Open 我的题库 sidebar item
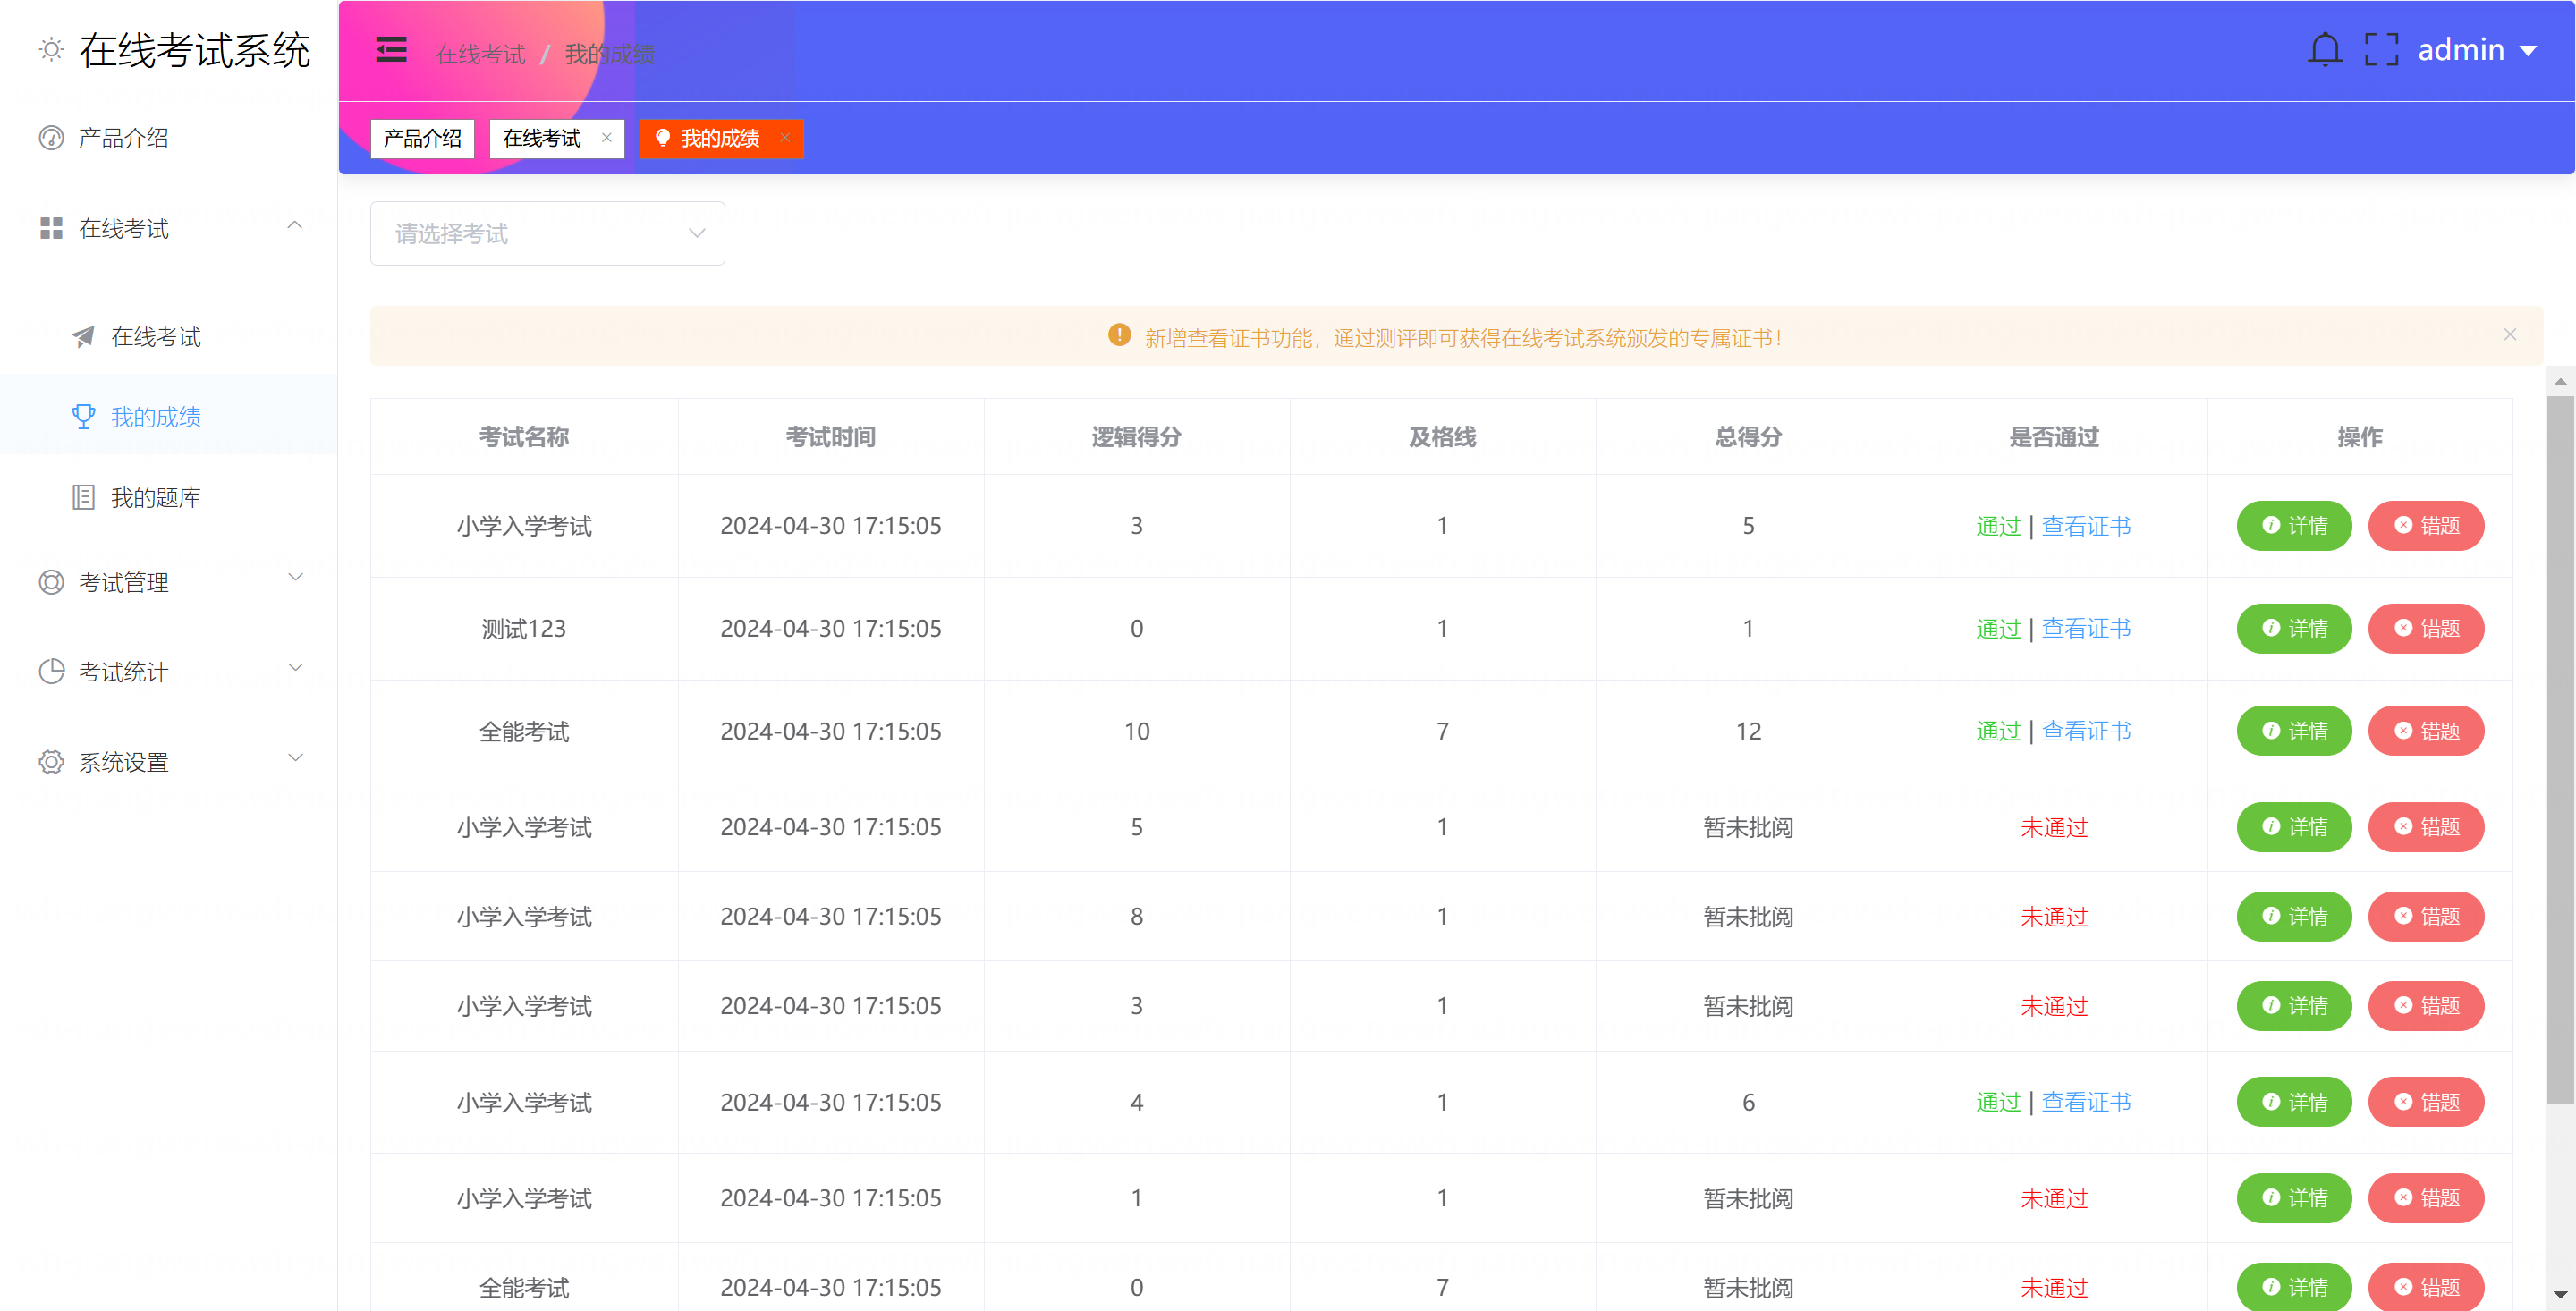 155,497
